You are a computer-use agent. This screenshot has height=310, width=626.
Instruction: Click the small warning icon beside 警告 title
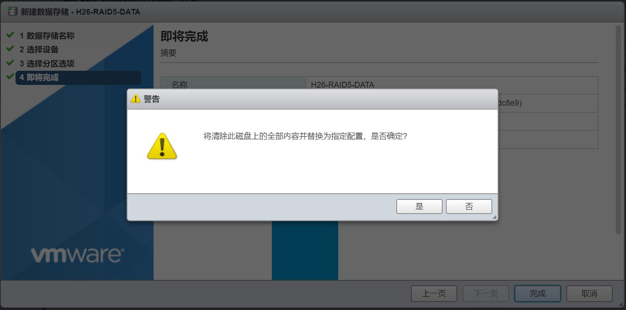pos(135,99)
